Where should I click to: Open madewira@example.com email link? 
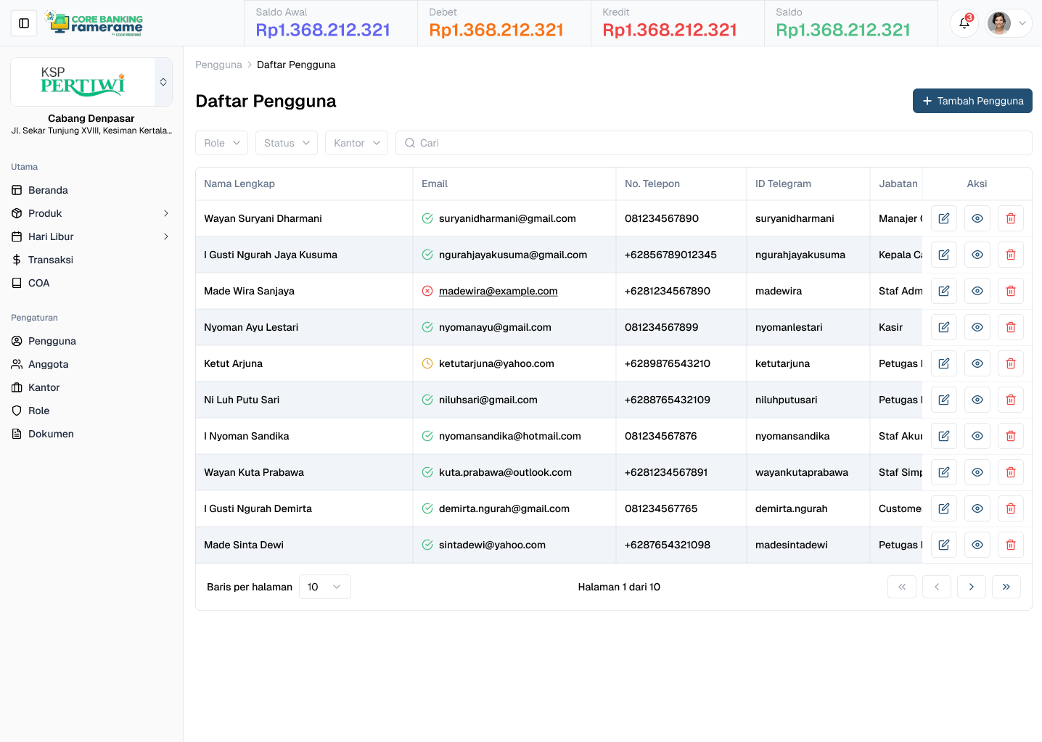click(498, 291)
